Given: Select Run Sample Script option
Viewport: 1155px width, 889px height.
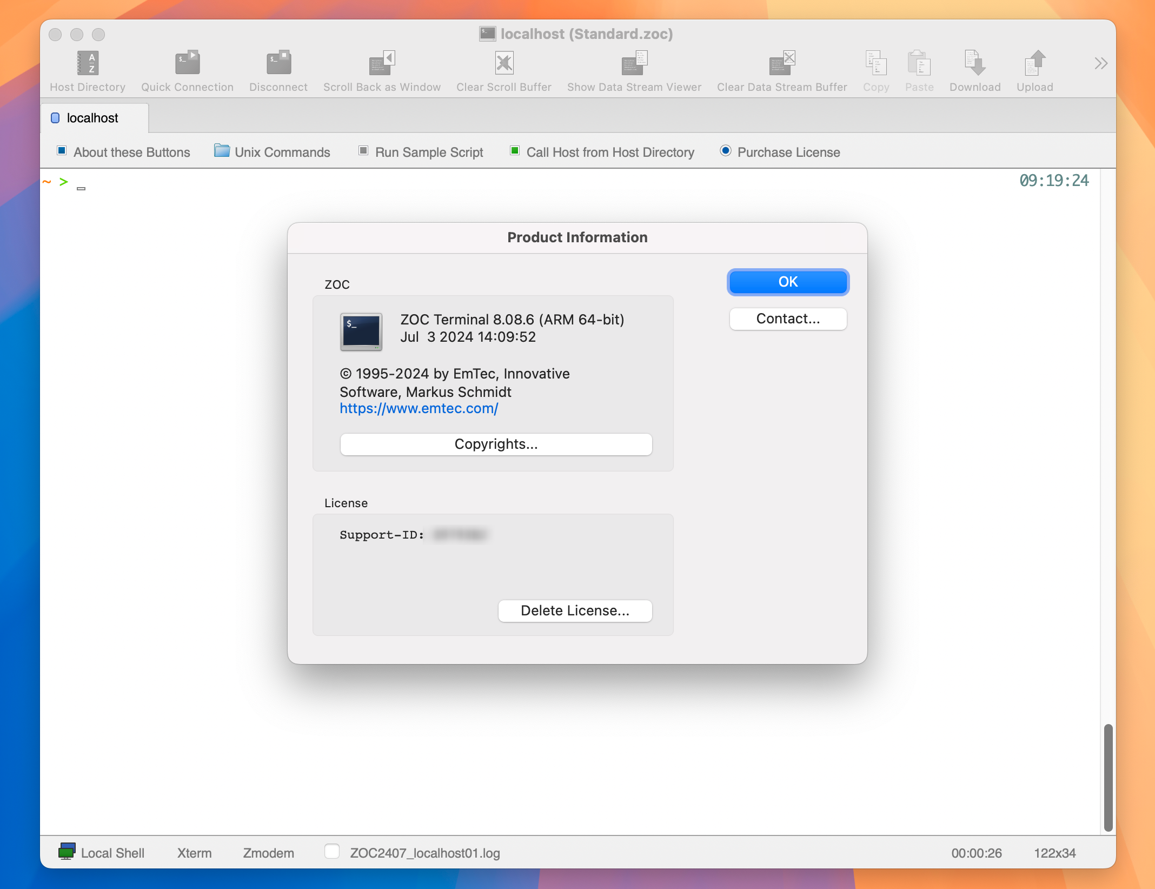Looking at the screenshot, I should pos(429,151).
